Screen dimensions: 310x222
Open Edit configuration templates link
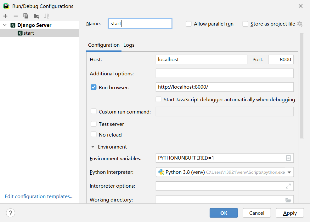(x=39, y=196)
